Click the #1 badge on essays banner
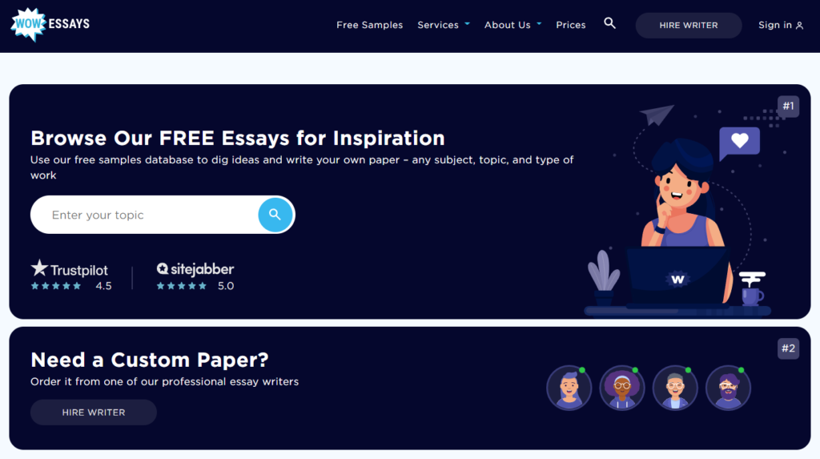The width and height of the screenshot is (820, 459). tap(788, 107)
